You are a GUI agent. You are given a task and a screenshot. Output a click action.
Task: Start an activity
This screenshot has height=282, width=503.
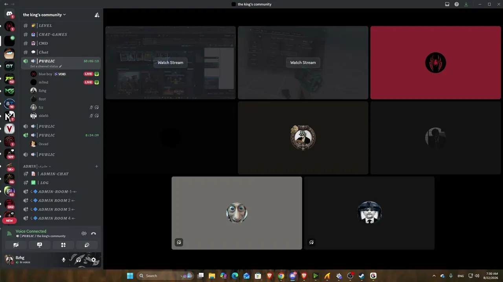[x=63, y=245]
